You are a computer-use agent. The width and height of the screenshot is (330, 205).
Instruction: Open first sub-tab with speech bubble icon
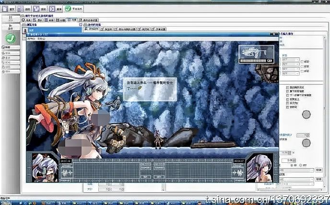click(26, 20)
